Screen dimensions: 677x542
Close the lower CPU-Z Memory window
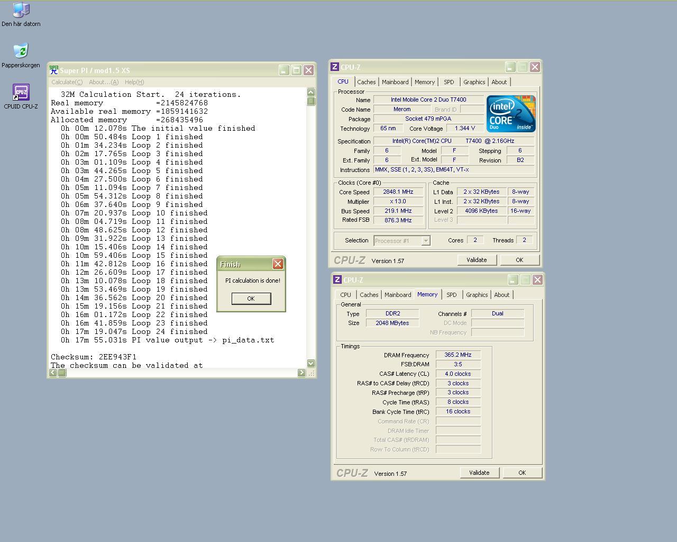(537, 279)
